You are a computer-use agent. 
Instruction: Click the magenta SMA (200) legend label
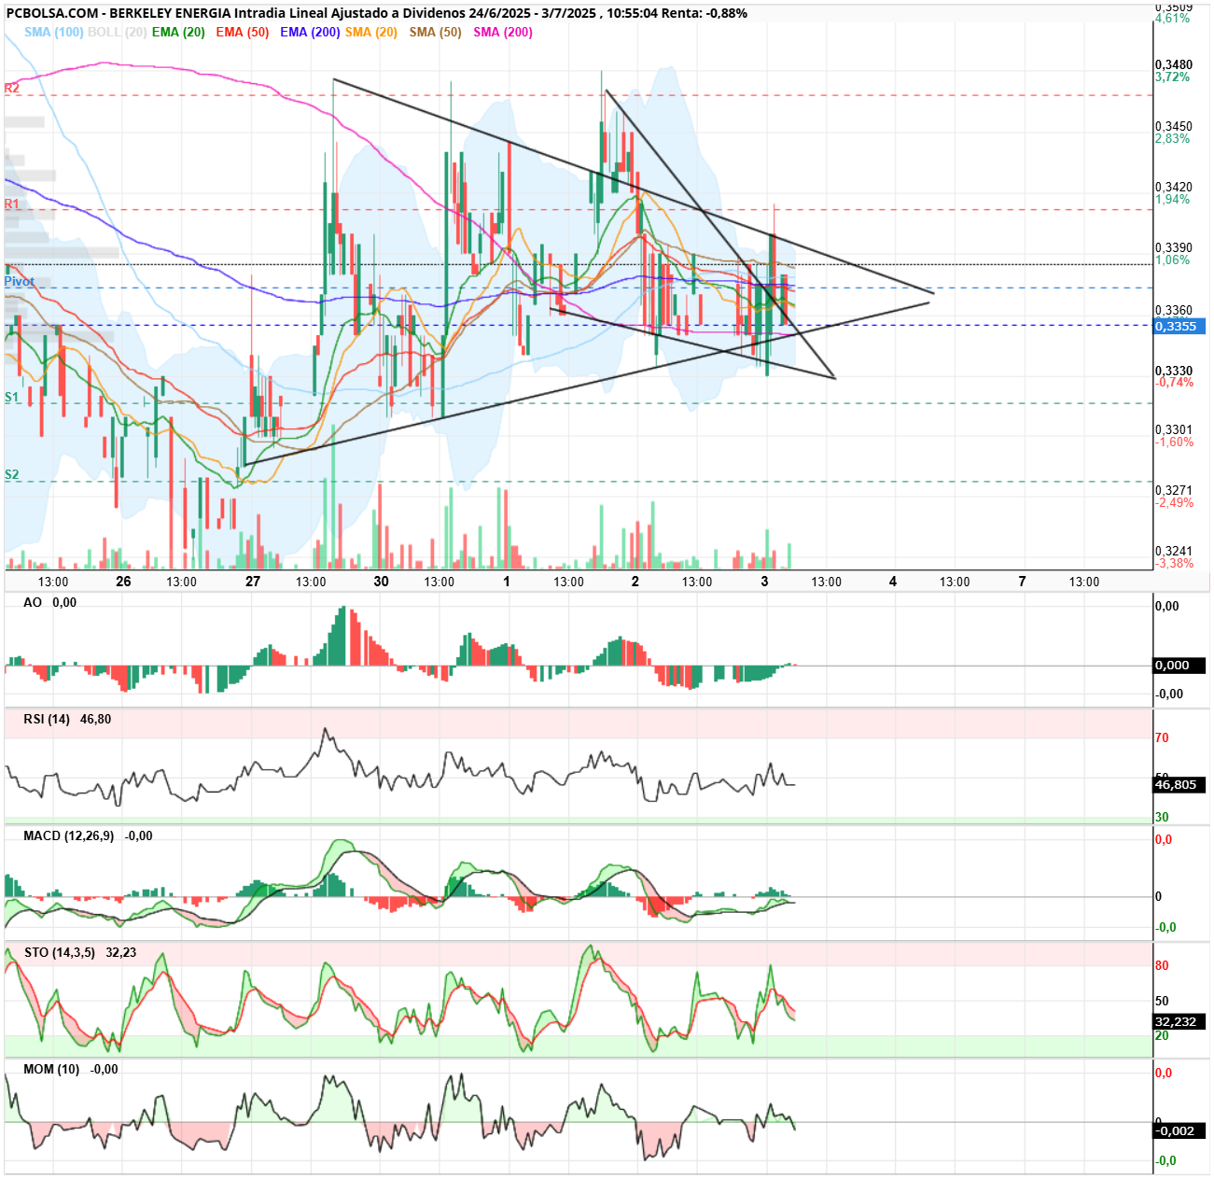click(503, 32)
